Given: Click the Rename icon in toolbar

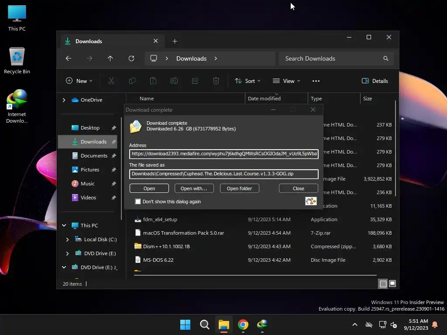Looking at the screenshot, I should (174, 81).
